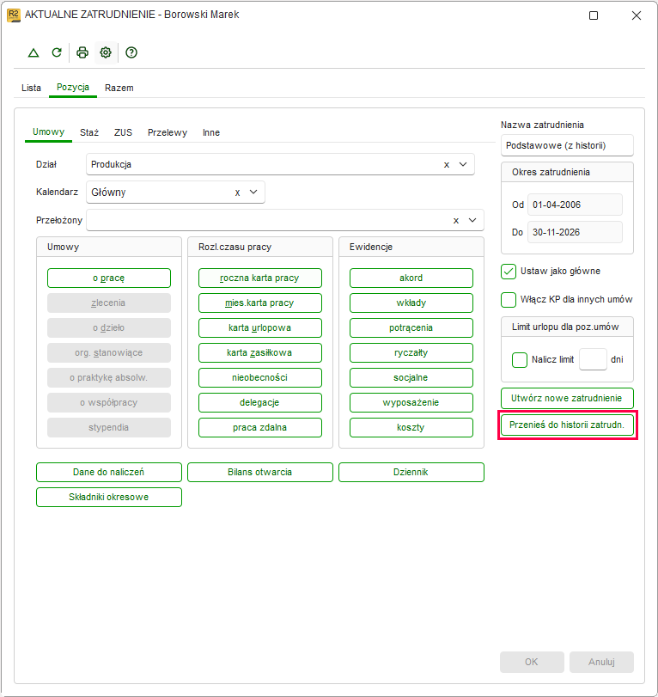The height and width of the screenshot is (697, 658).
Task: Open the Razem tab
Action: 119,88
